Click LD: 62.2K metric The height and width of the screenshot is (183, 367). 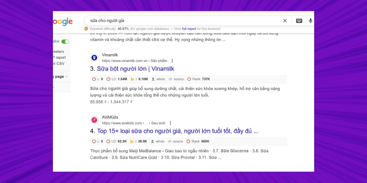coord(116,141)
